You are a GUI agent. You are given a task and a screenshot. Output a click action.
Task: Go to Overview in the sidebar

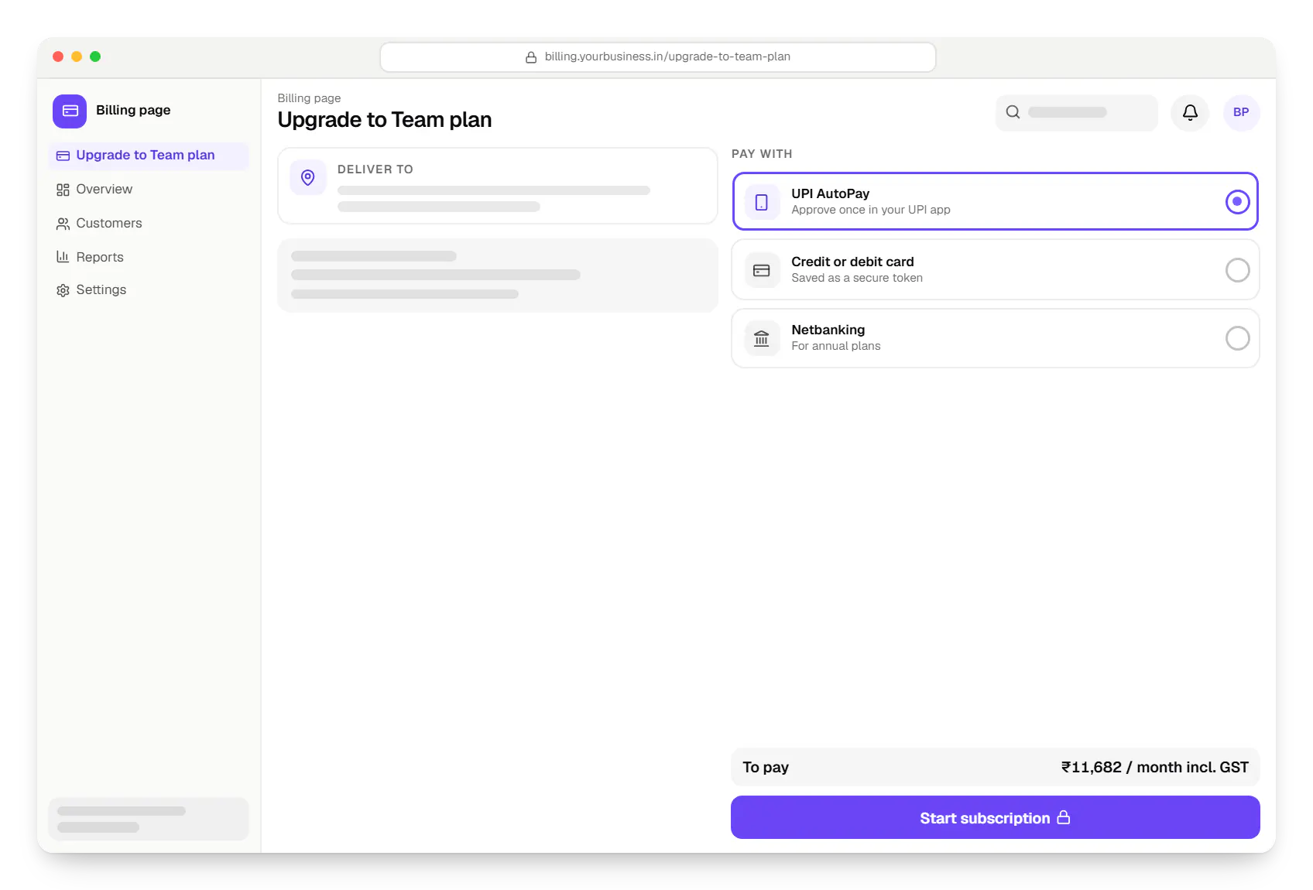tap(149, 190)
